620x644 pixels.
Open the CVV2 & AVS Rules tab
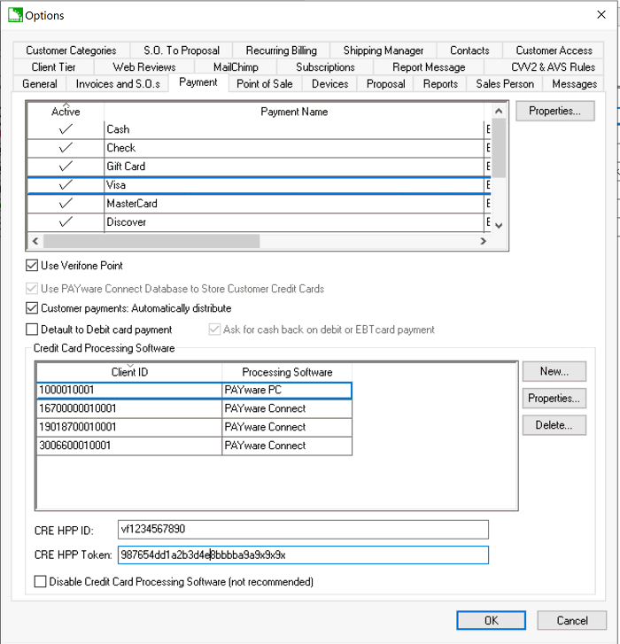pos(553,67)
